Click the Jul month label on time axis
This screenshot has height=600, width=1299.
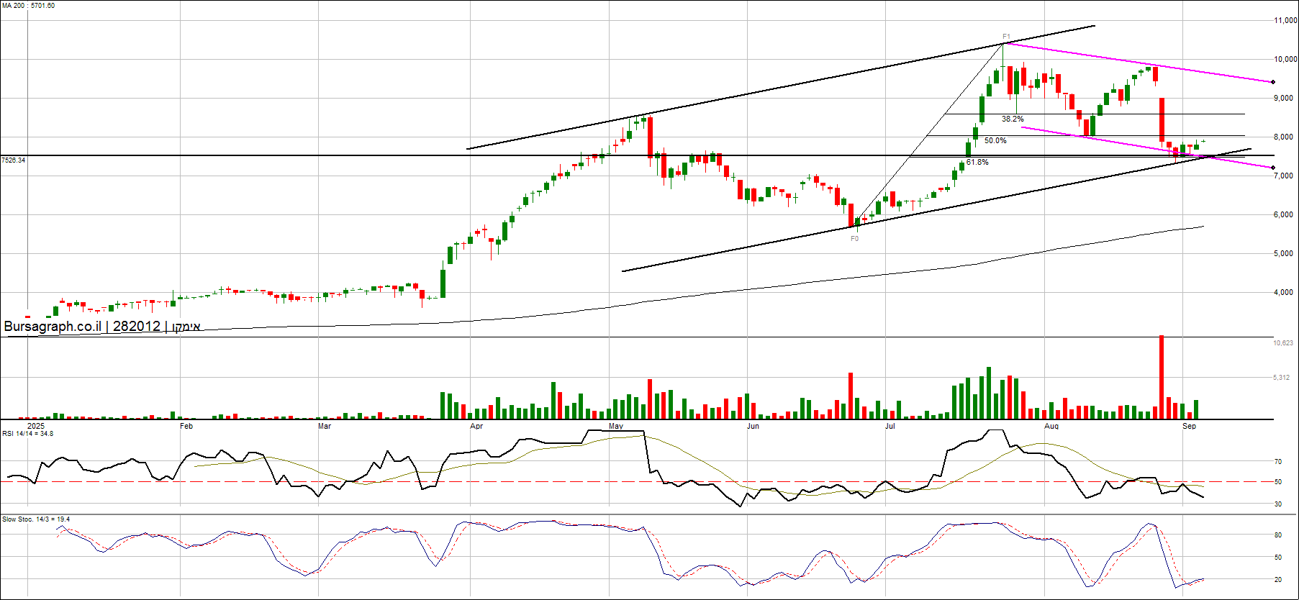(890, 427)
